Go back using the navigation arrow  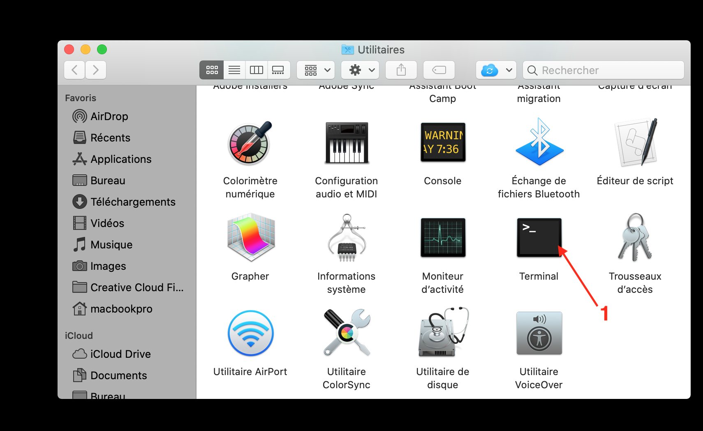(x=74, y=70)
